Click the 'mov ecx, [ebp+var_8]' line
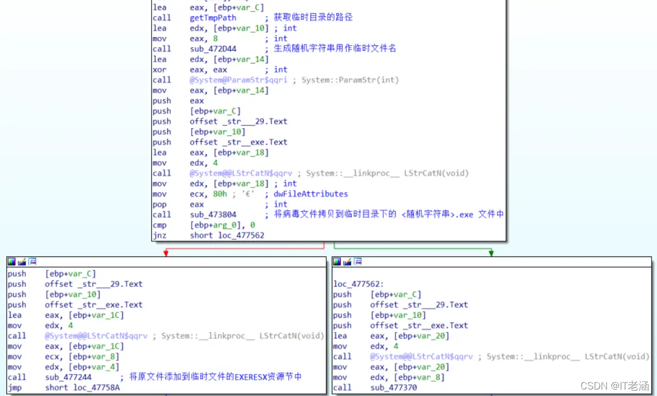This screenshot has width=657, height=396. (64, 356)
